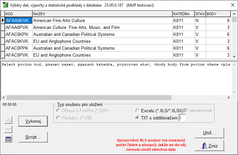The height and width of the screenshot is (155, 238).
Task: Click the KOD column header
Action: [18, 14]
